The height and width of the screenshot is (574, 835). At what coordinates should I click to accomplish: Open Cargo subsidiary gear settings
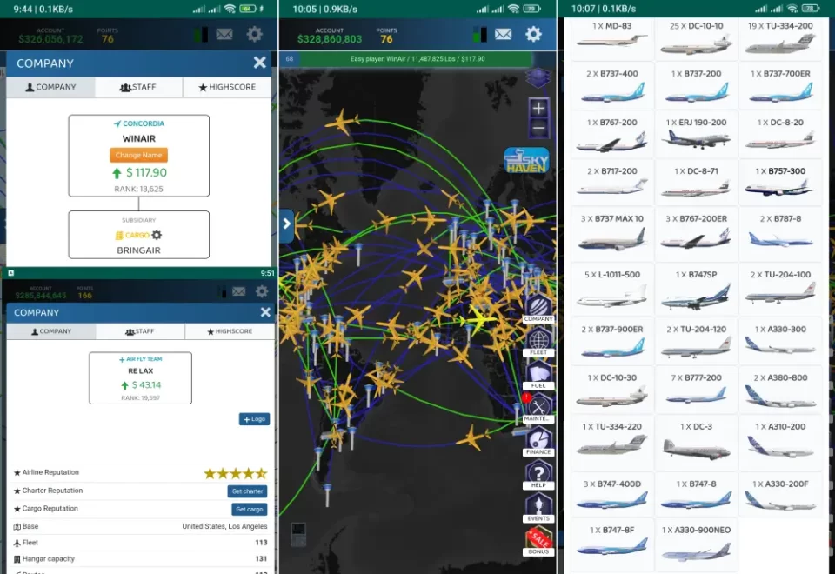pyautogui.click(x=157, y=235)
